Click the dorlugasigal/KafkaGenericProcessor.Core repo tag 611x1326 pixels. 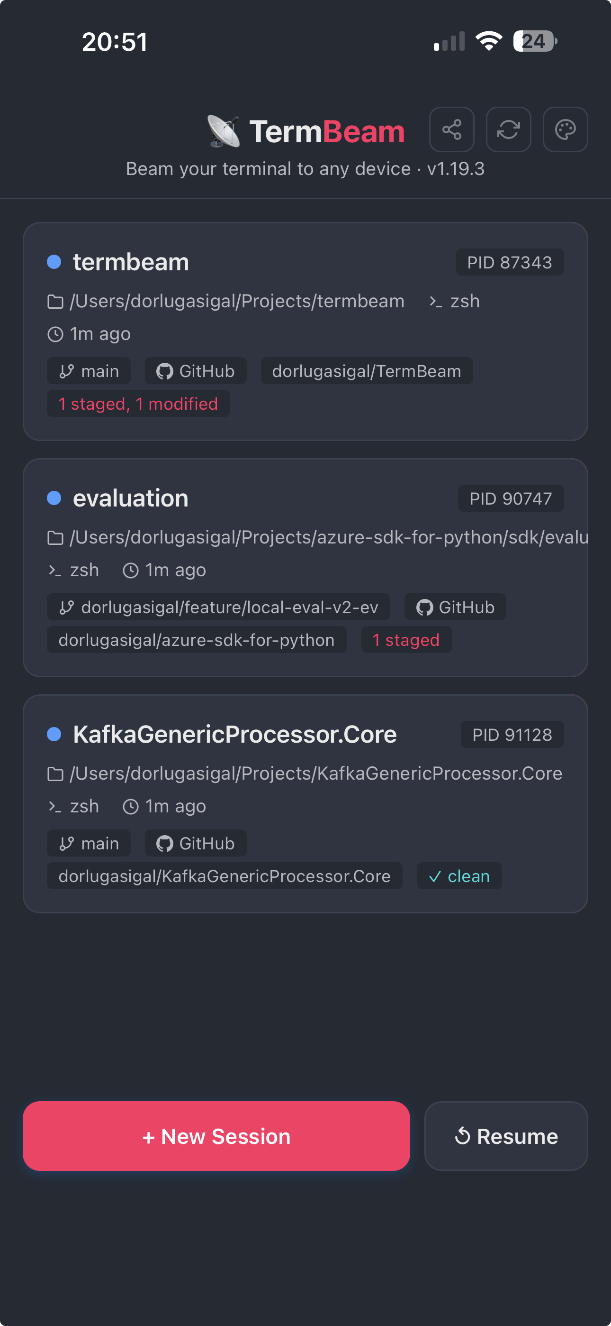click(225, 876)
